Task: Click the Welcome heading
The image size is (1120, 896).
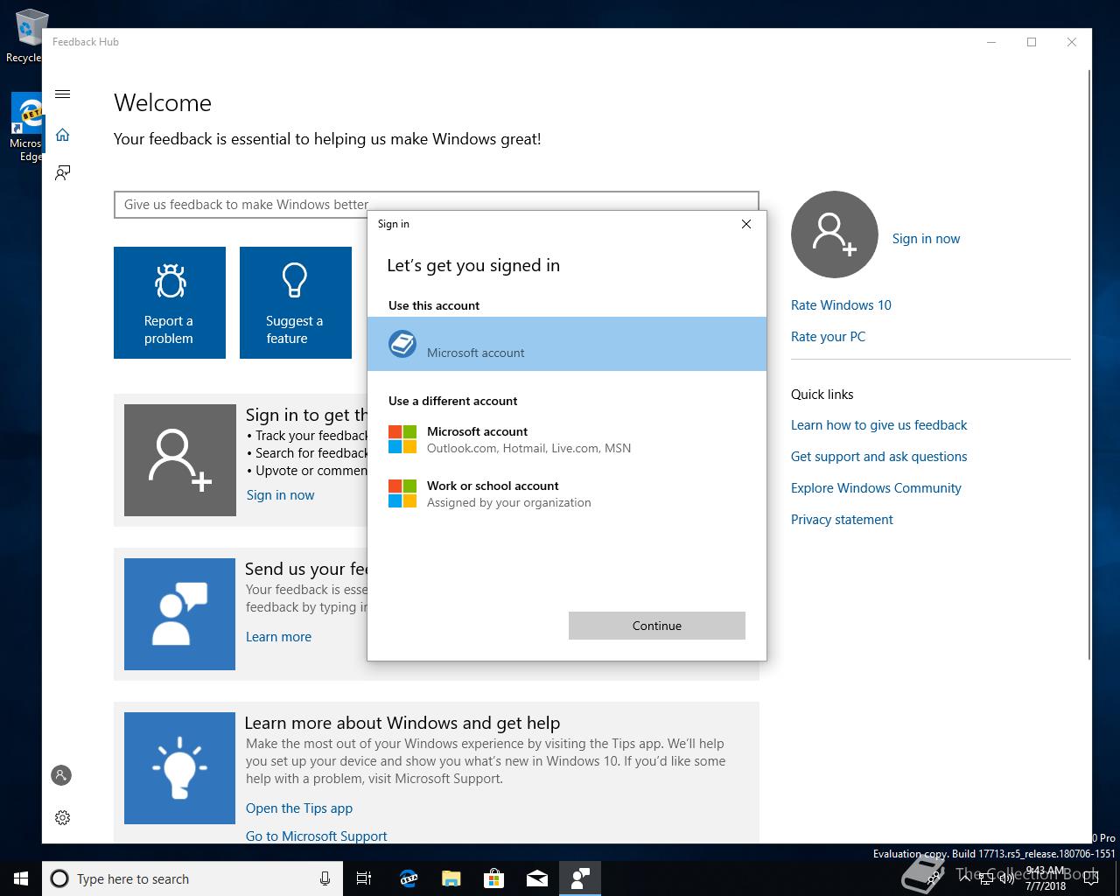Action: pyautogui.click(x=163, y=103)
